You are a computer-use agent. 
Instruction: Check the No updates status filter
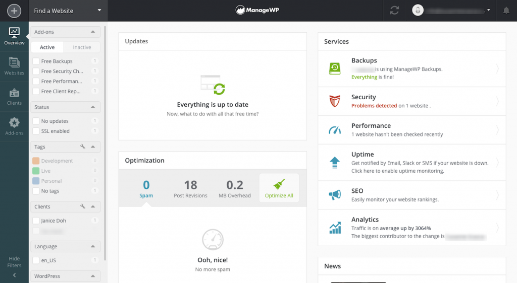click(x=36, y=121)
